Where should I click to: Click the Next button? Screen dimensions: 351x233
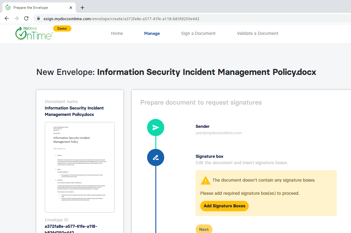pos(204,229)
